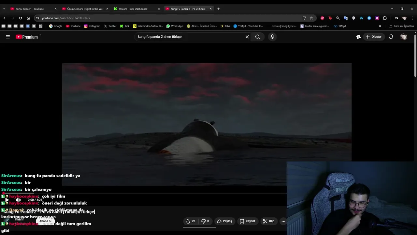Bookmark this page with the star

pyautogui.click(x=311, y=18)
